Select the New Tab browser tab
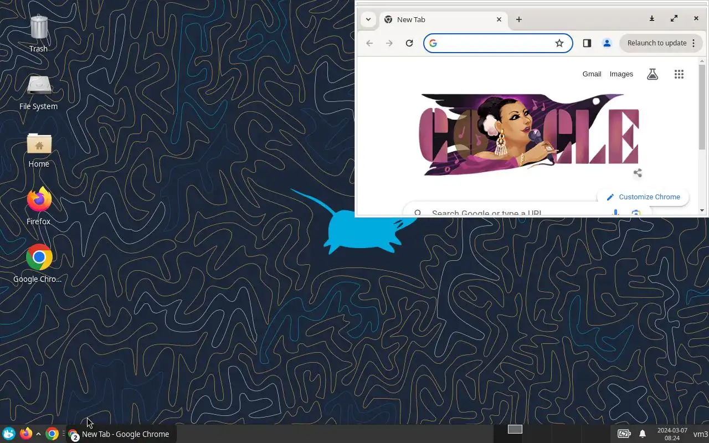The width and height of the screenshot is (709, 443). pyautogui.click(x=443, y=19)
